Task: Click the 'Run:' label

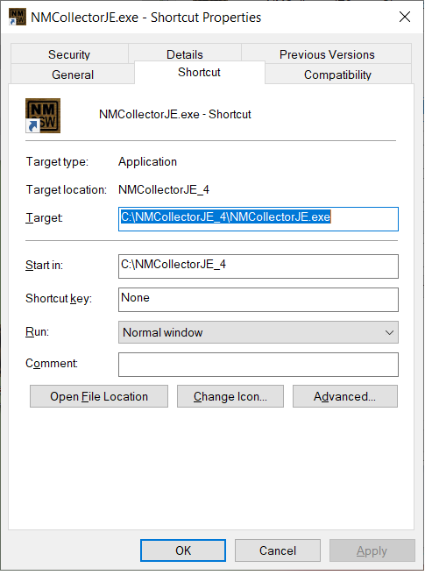Action: (37, 331)
